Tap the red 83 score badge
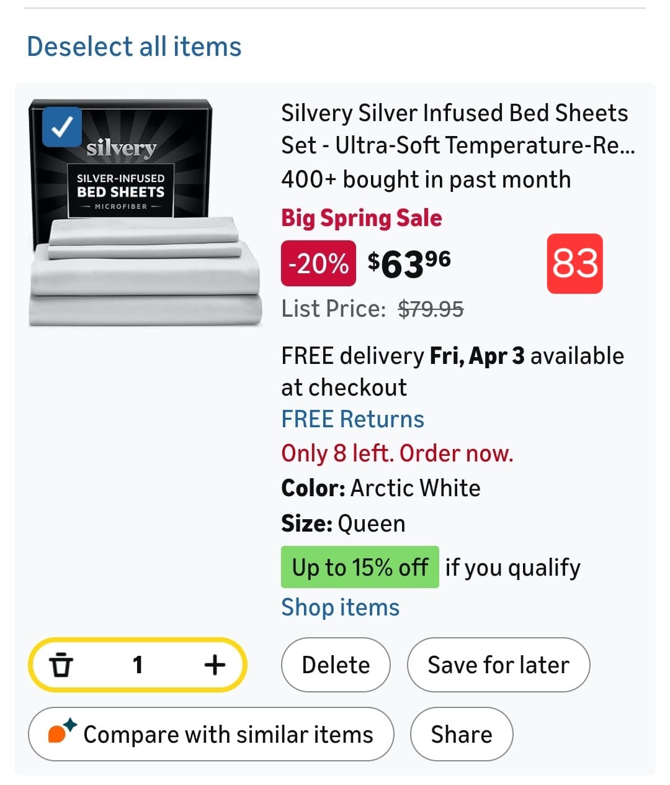 [x=574, y=263]
